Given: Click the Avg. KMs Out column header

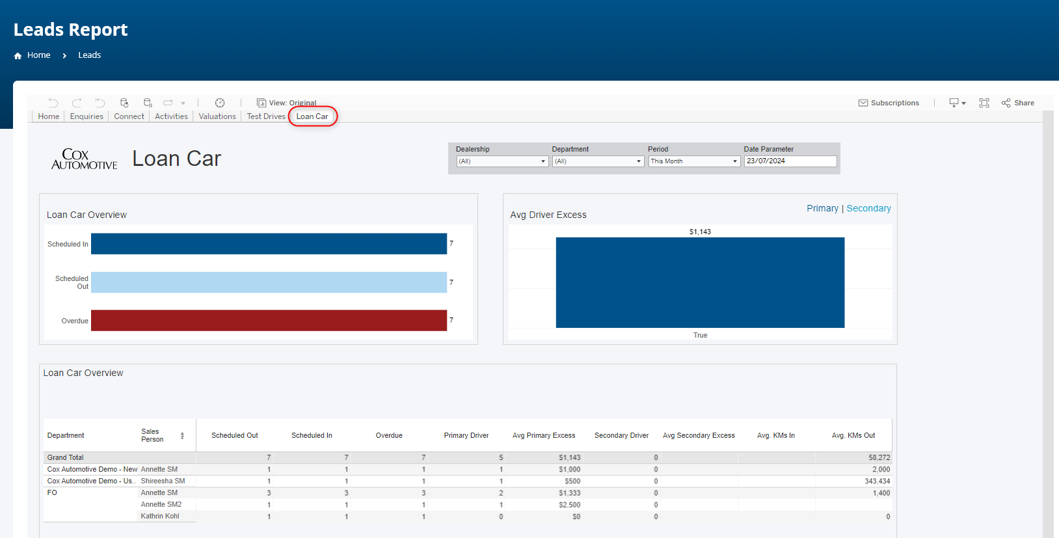Looking at the screenshot, I should point(853,436).
